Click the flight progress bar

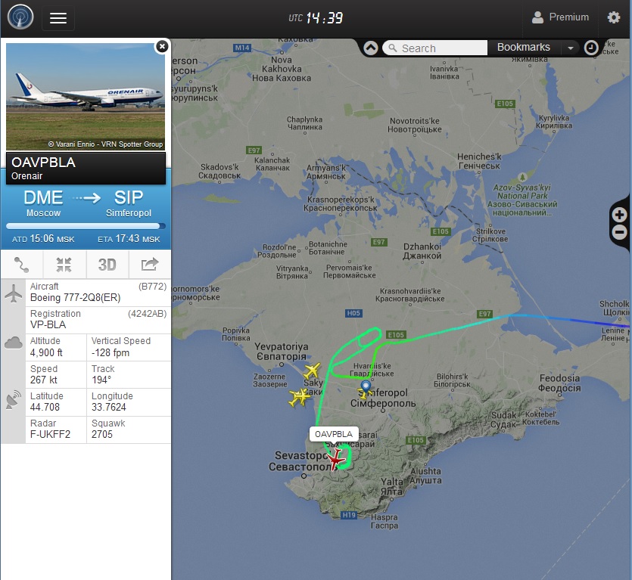point(86,226)
